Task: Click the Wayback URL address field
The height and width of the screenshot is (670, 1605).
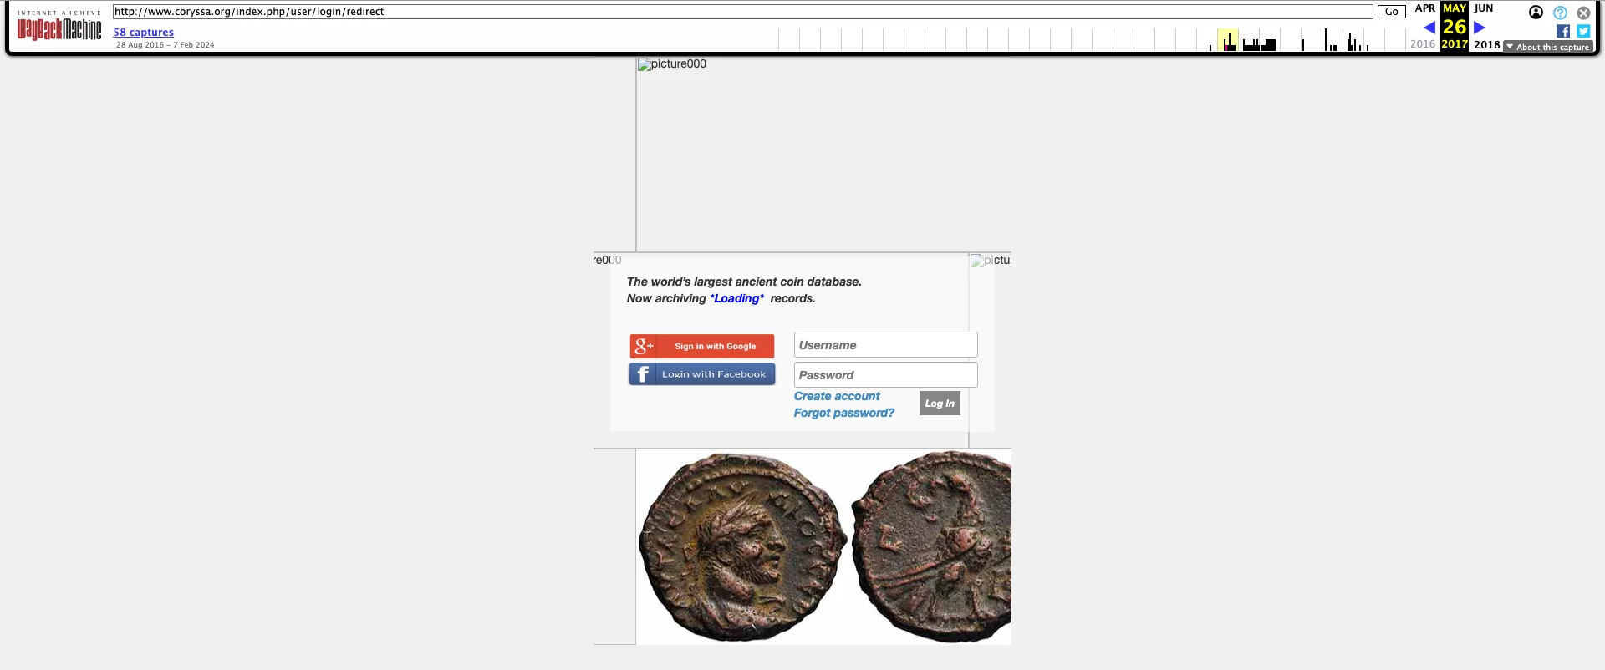Action: click(x=742, y=12)
